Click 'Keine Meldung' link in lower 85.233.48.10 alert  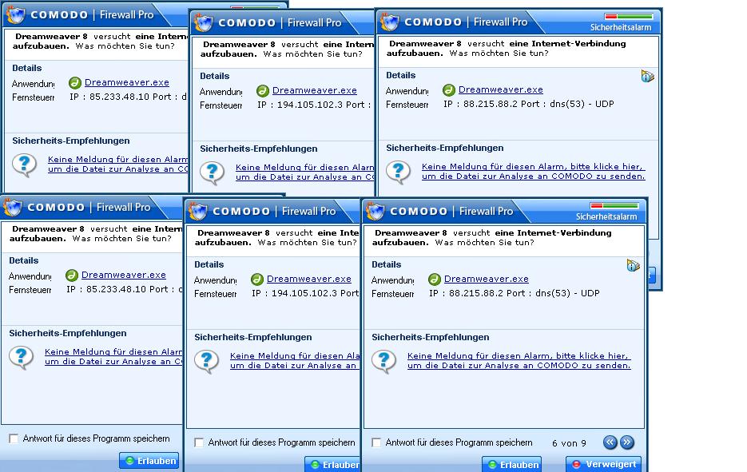coord(113,357)
